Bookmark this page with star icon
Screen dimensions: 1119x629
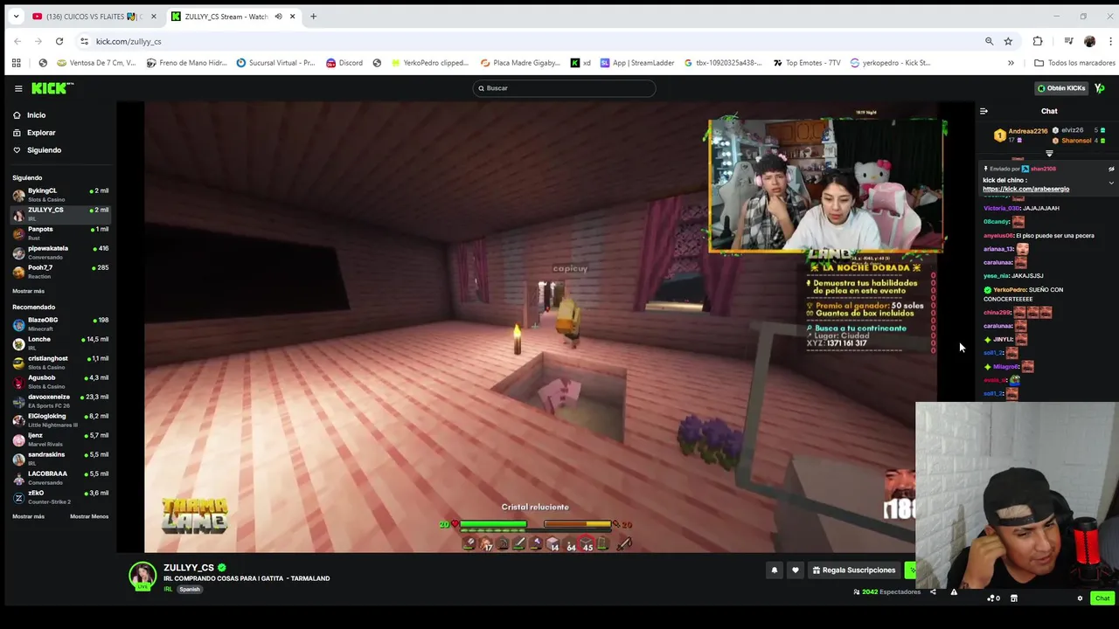pyautogui.click(x=1008, y=41)
